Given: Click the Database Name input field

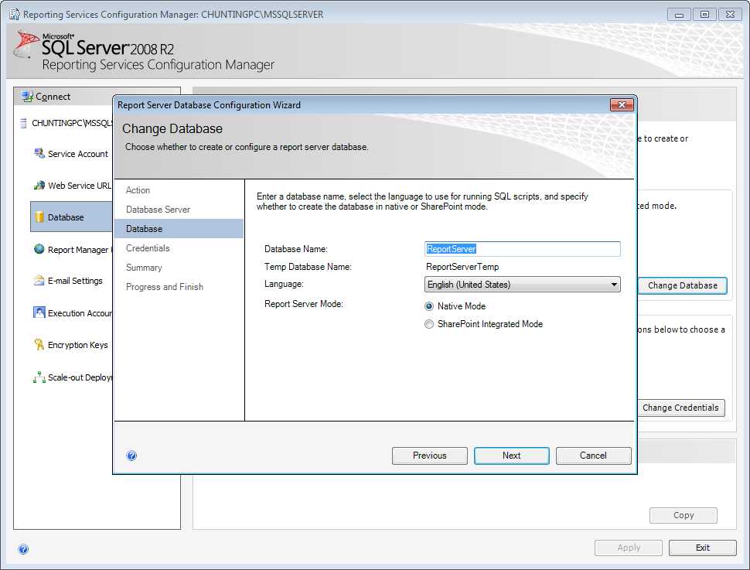Looking at the screenshot, I should point(523,249).
